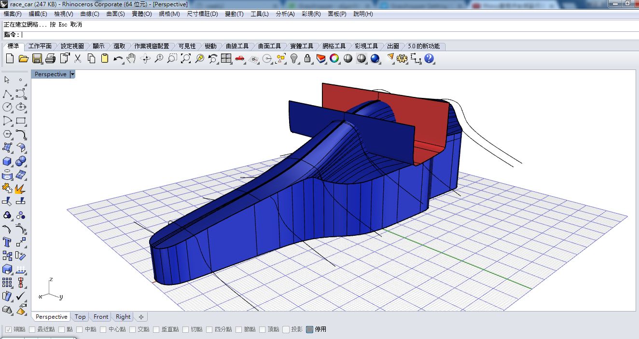Open the Perspective viewport dropdown arrow
639x339 pixels.
[72, 74]
